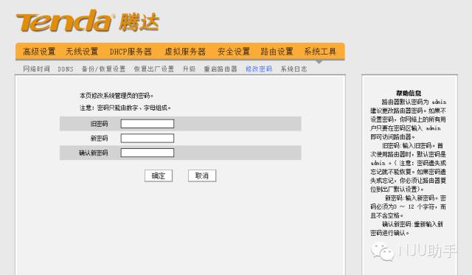Open the DDNS submenu link
The width and height of the screenshot is (472, 275).
[x=66, y=69]
